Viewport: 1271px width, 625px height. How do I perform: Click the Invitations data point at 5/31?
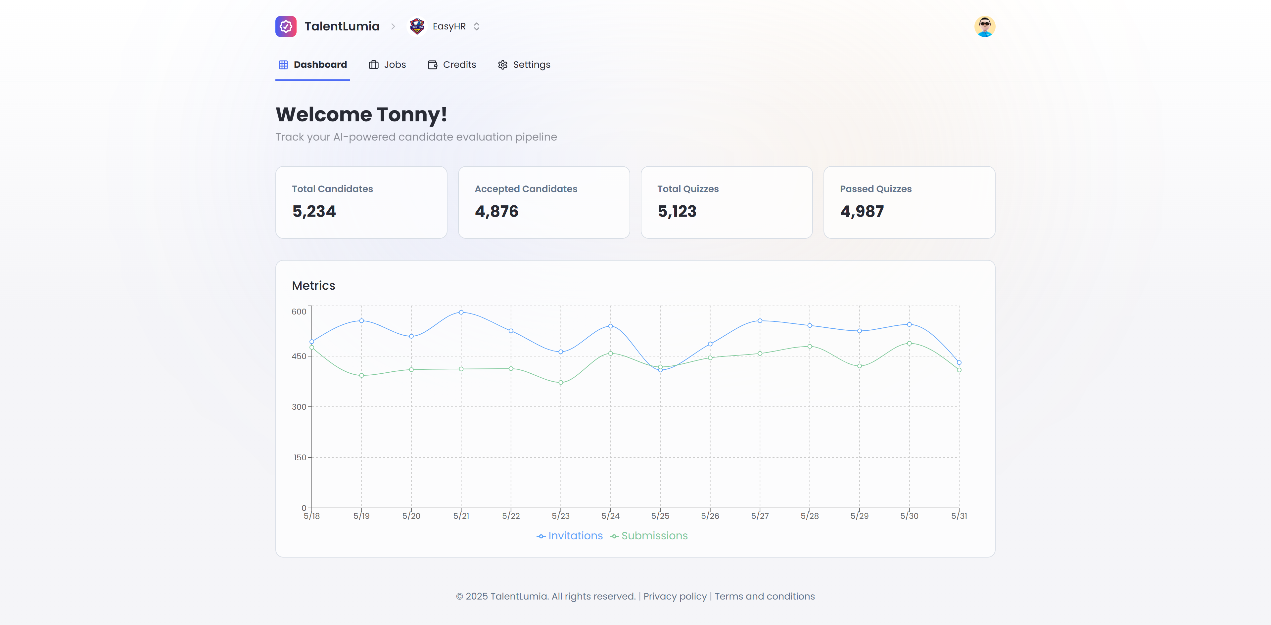click(959, 363)
